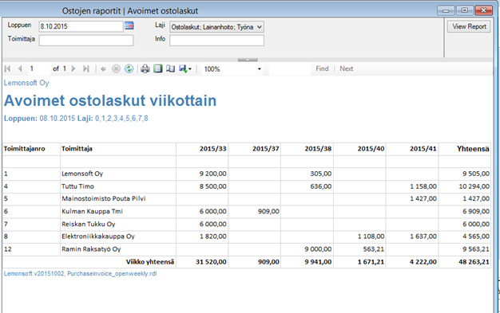Screen dimensions: 500x313
Task: Click the 2015/33 column header
Action: (x=213, y=149)
